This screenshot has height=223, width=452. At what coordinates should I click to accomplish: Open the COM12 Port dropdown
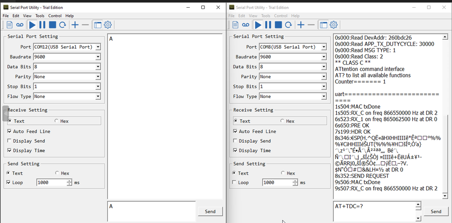pyautogui.click(x=98, y=47)
